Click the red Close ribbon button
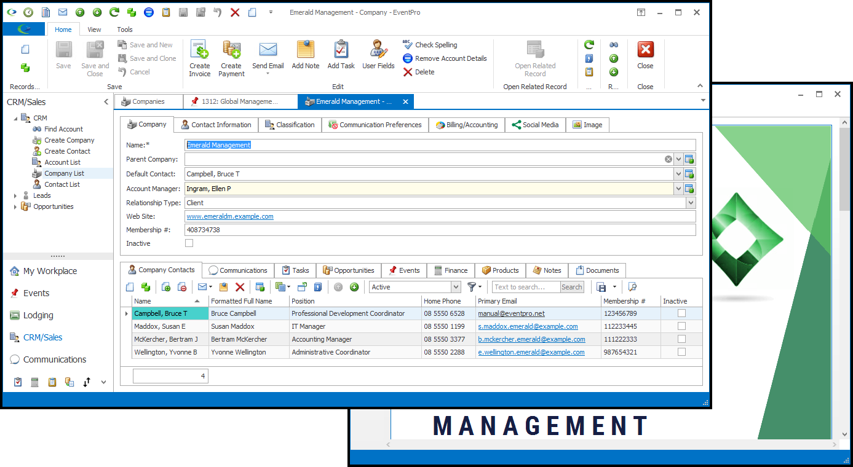 tap(645, 50)
